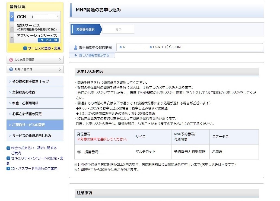
Task: Collapse the アプリケーションサービス row
Action: pyautogui.click(x=12, y=38)
